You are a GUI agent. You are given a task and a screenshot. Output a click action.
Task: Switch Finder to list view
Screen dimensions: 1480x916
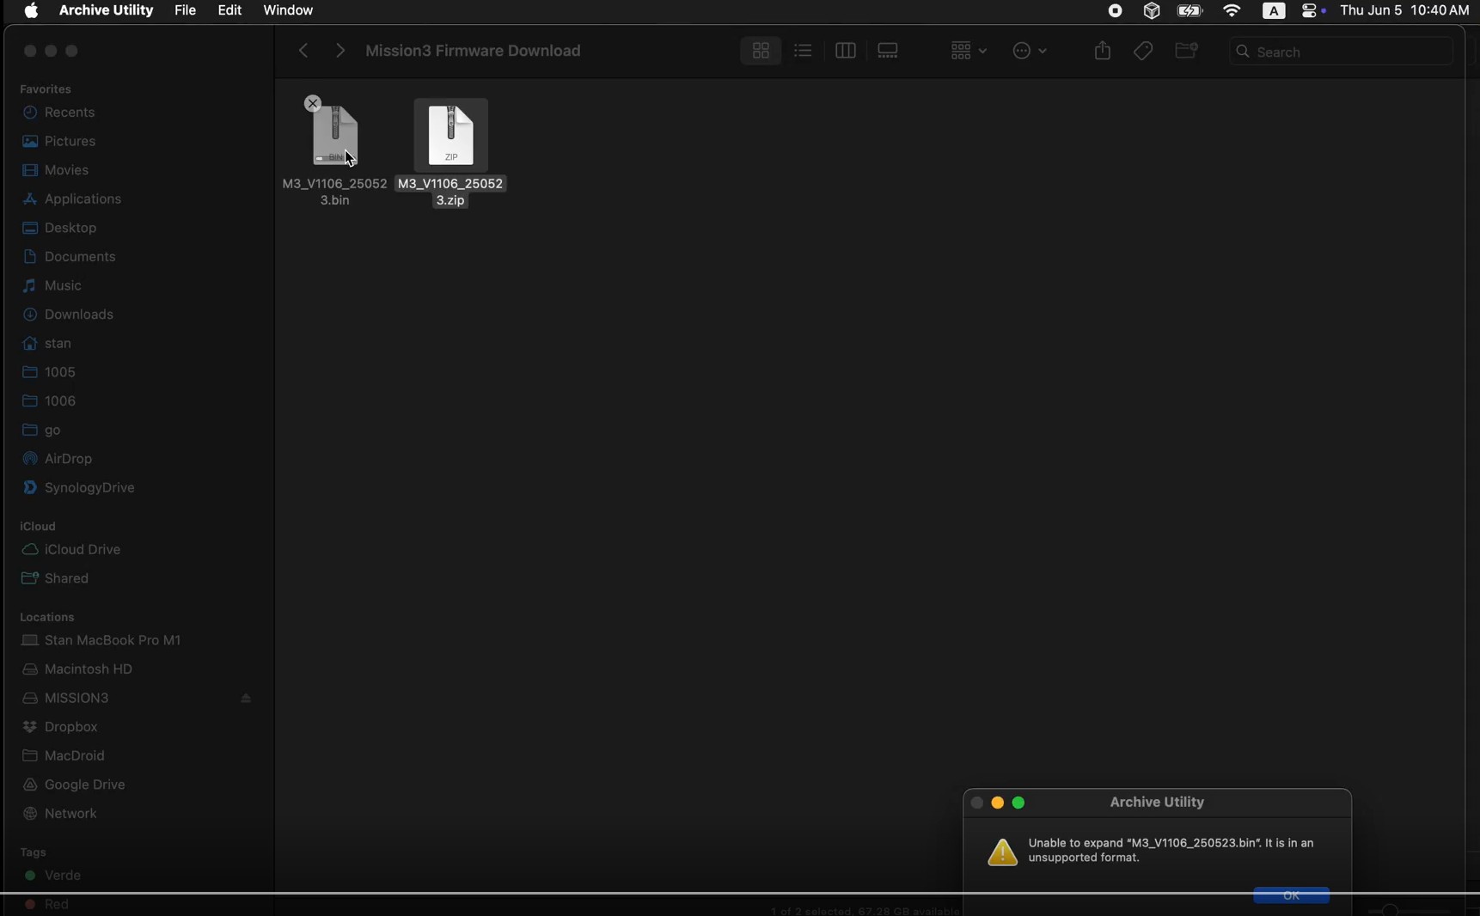click(803, 51)
